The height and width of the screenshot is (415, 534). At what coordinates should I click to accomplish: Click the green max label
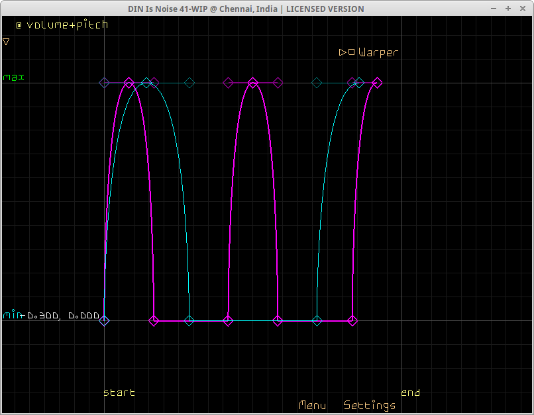(x=14, y=77)
